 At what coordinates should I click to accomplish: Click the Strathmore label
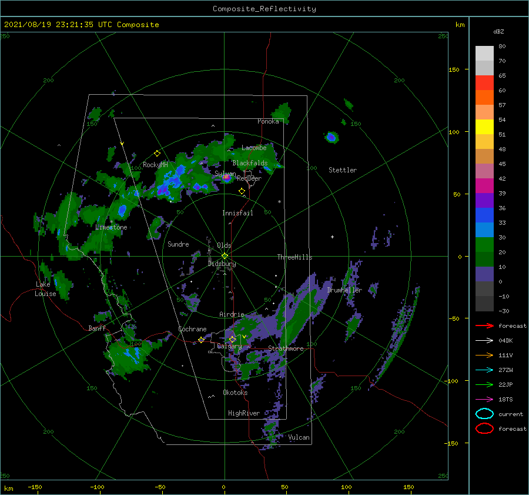click(286, 348)
